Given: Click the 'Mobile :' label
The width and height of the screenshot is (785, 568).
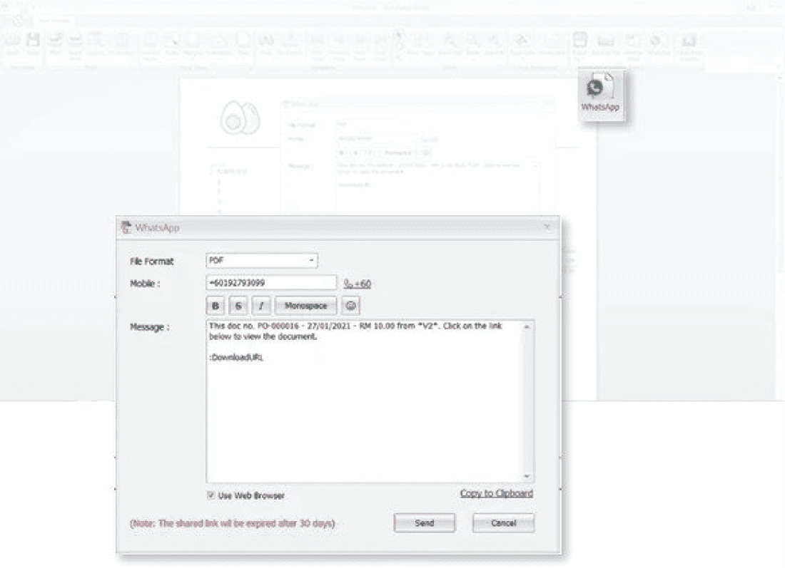Looking at the screenshot, I should (145, 284).
